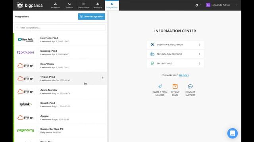Open Security Info
Viewport: 254px width, 142px height.
(x=175, y=64)
